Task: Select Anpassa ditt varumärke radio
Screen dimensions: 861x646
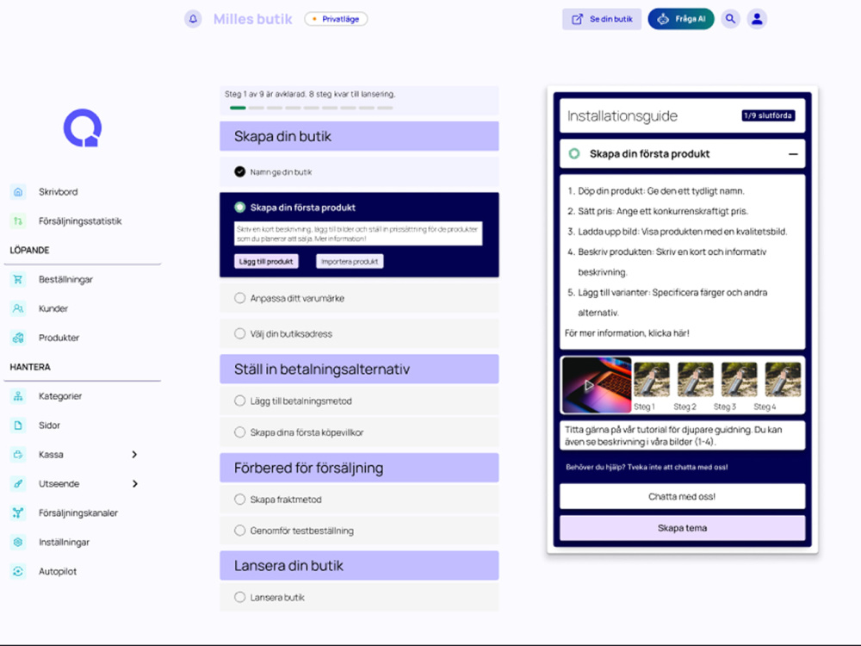Action: point(240,298)
